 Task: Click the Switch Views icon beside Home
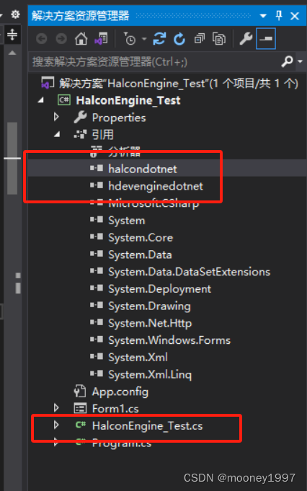coord(101,39)
